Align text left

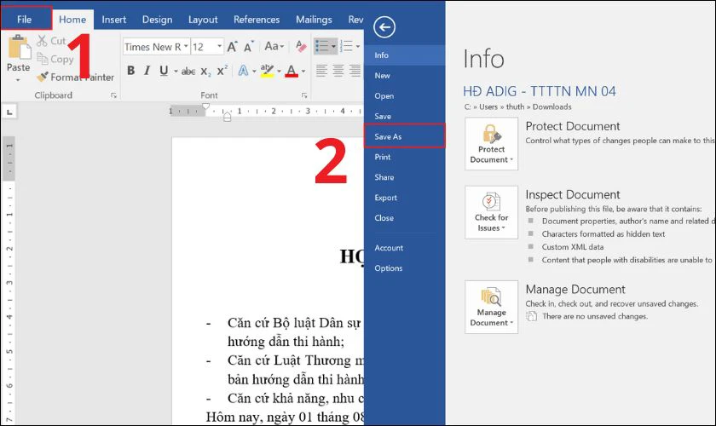tap(322, 71)
